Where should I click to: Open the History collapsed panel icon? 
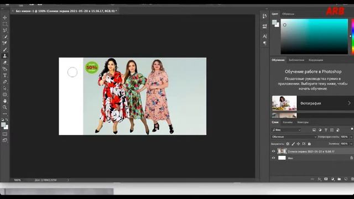[x=264, y=16]
